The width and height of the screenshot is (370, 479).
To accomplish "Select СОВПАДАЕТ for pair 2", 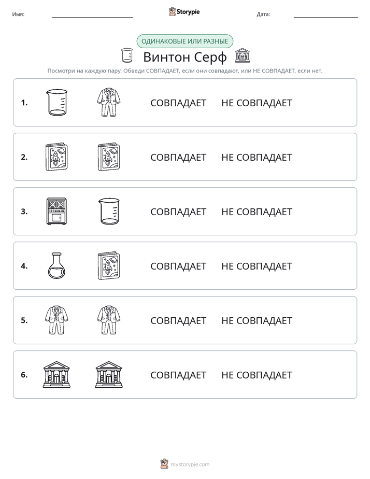I will coord(178,157).
